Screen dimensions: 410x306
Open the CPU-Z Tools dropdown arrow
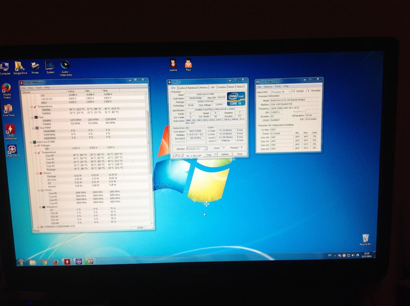tap(216, 154)
